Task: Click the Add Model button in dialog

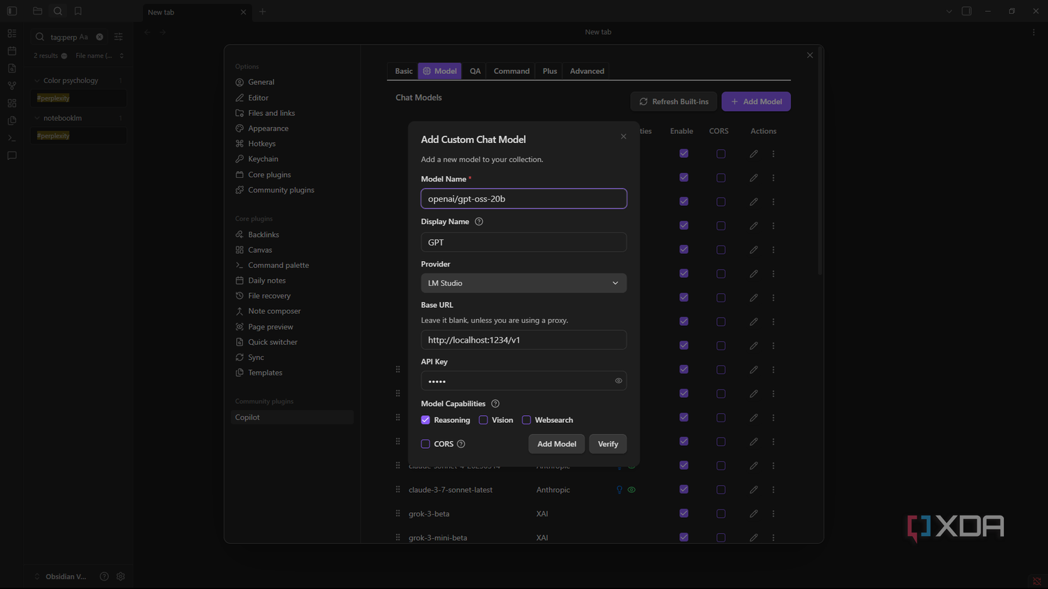Action: [557, 445]
